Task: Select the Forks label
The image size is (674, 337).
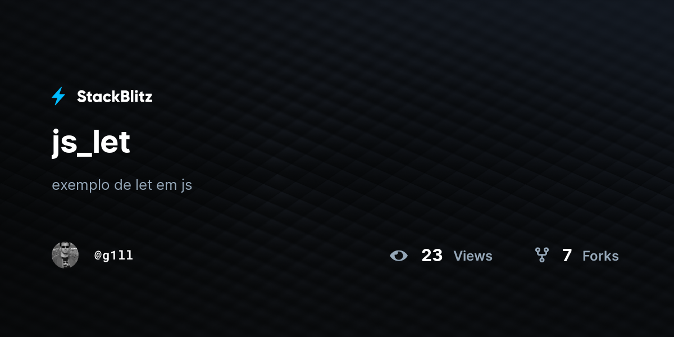Action: 600,256
